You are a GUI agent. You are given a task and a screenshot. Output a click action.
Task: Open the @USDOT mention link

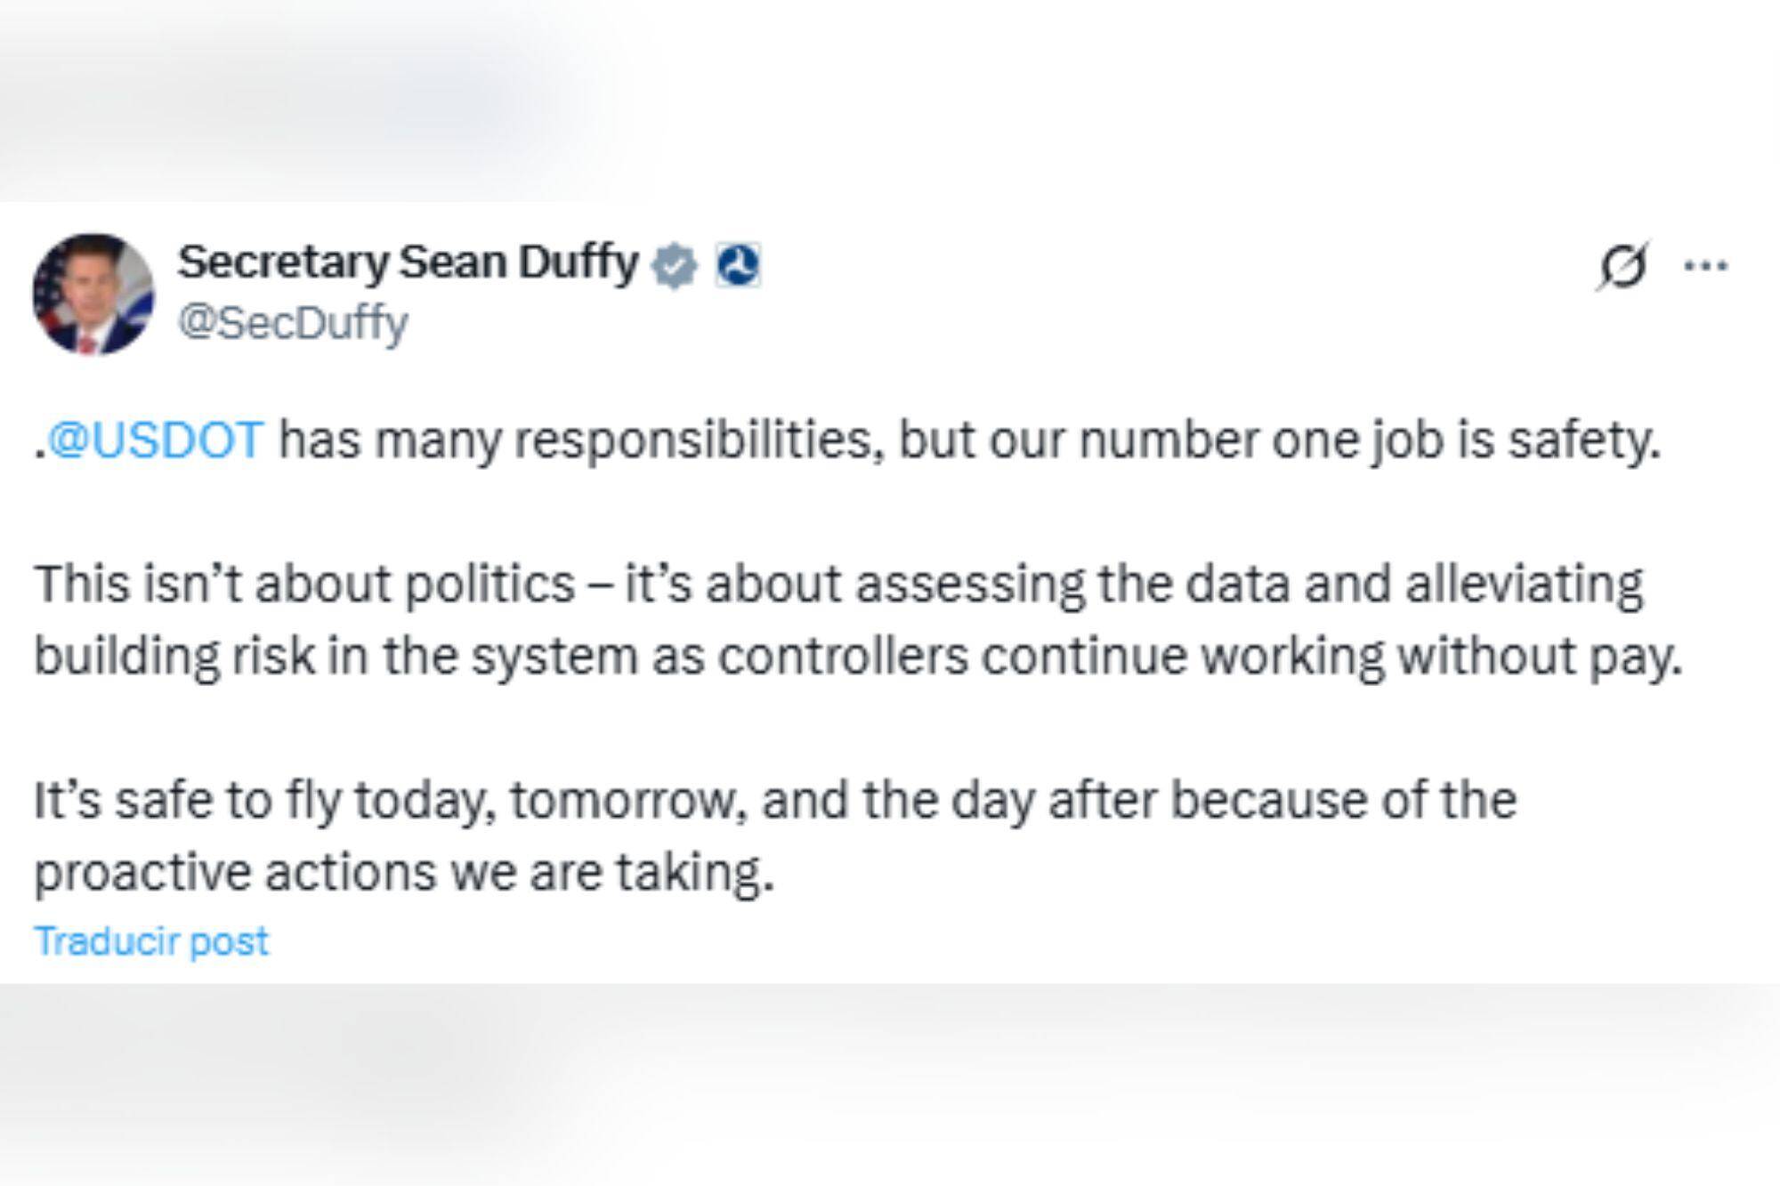point(156,440)
